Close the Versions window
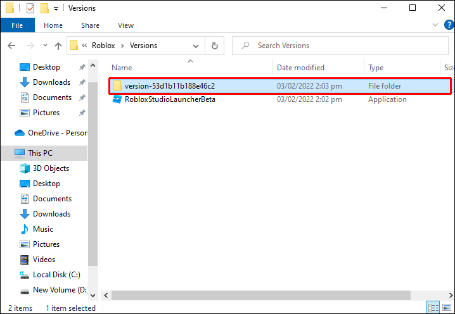Image resolution: width=455 pixels, height=314 pixels. click(x=441, y=8)
